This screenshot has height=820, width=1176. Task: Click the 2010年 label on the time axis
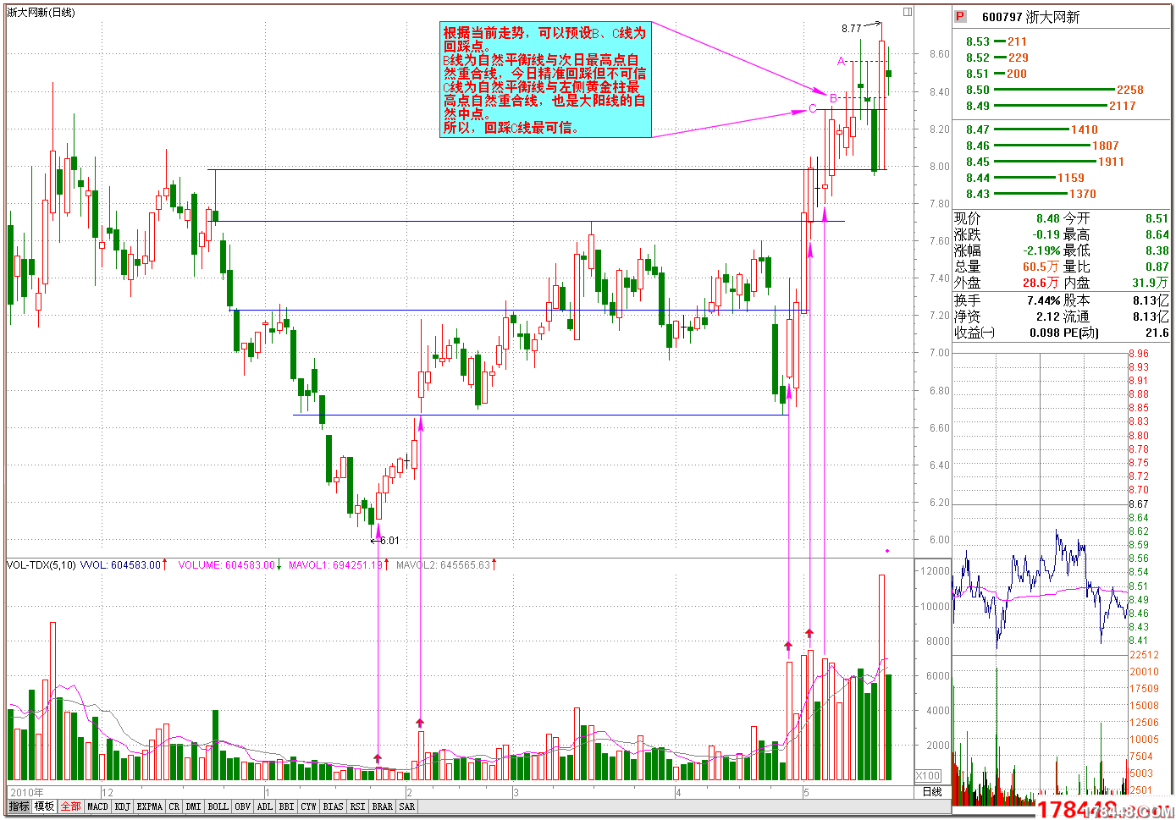pos(26,792)
